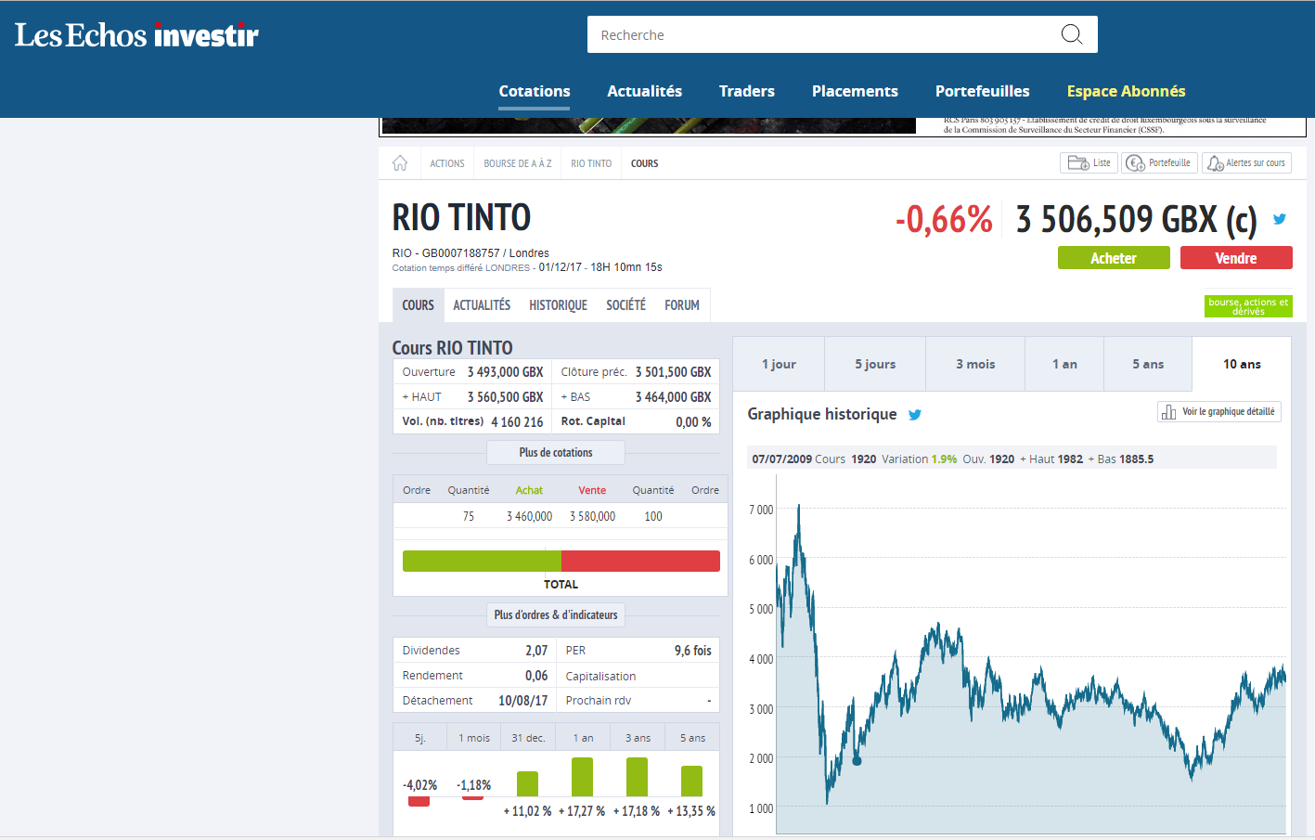Image resolution: width=1315 pixels, height=840 pixels.
Task: Select the 5 ans chart period
Action: pyautogui.click(x=1147, y=365)
